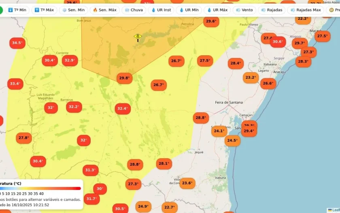
Task: Switch to UR Máx humidity layer
Action: (x=217, y=10)
